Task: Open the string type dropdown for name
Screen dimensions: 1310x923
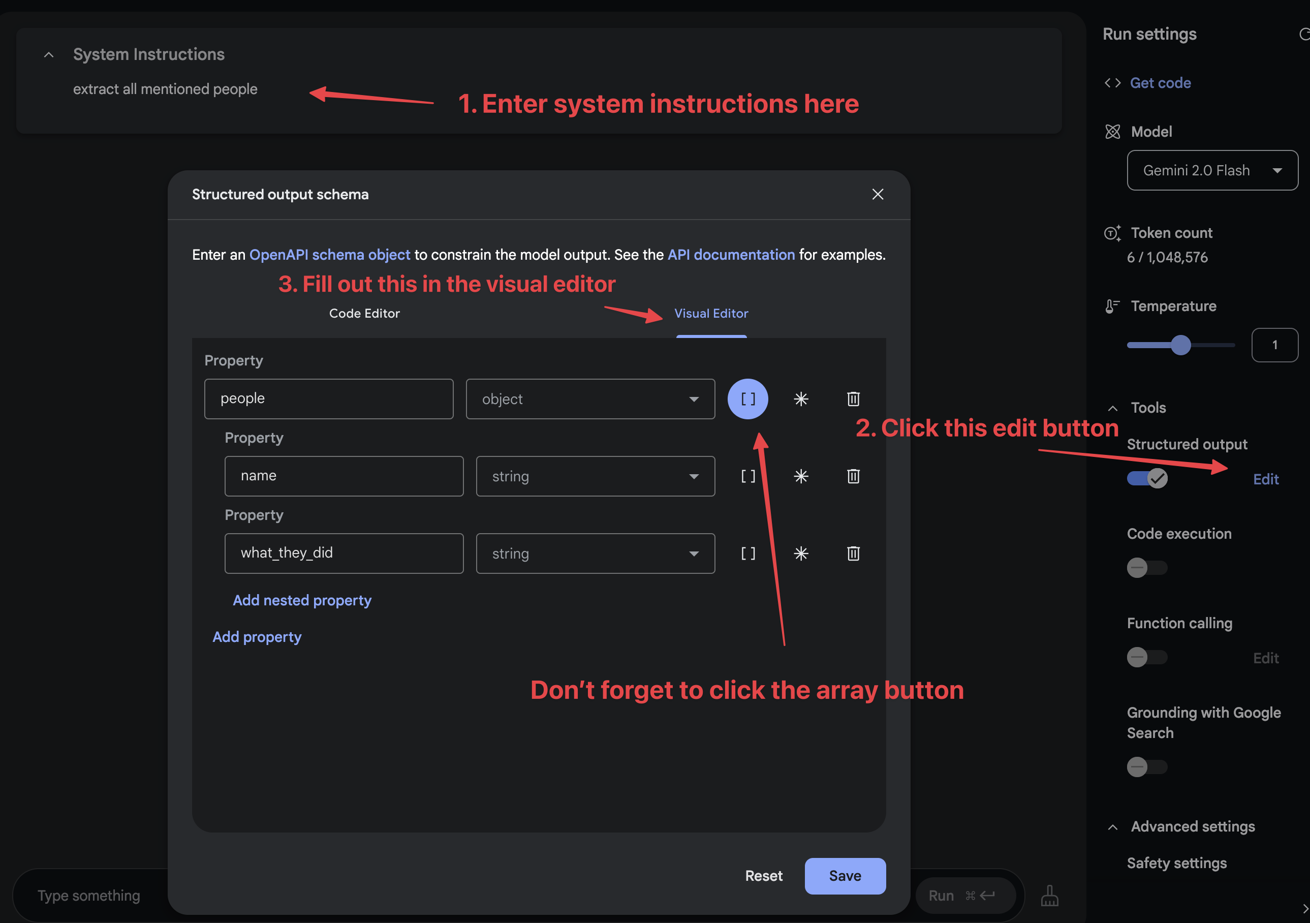Action: (x=595, y=476)
